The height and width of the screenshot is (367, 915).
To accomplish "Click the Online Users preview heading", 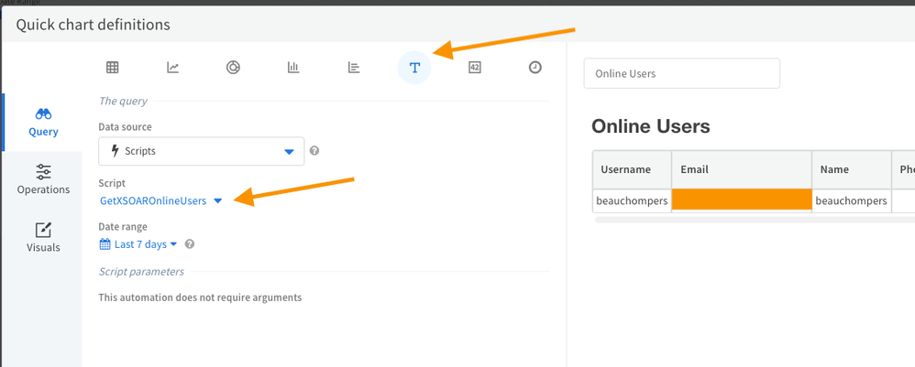I will (651, 126).
